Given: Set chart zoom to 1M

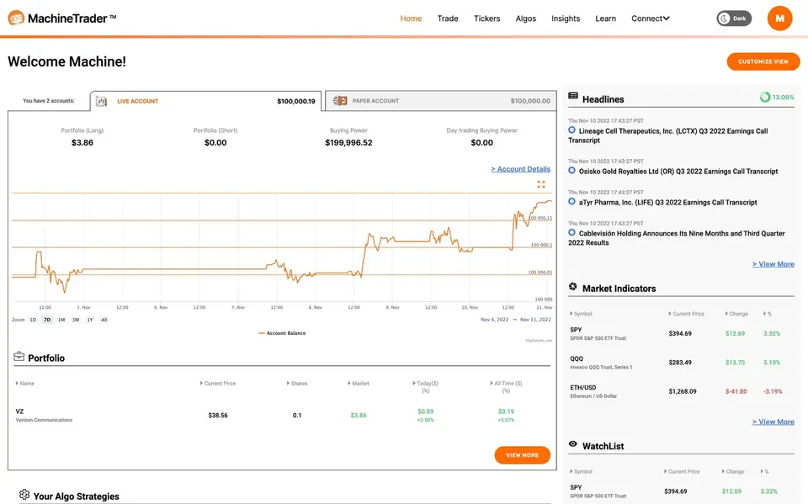Looking at the screenshot, I should (x=61, y=320).
